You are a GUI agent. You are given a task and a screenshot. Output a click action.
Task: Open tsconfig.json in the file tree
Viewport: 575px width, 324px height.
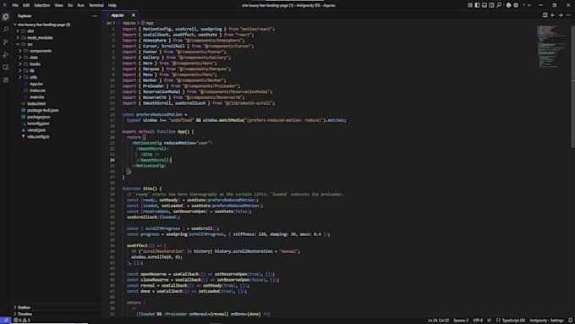pos(38,124)
